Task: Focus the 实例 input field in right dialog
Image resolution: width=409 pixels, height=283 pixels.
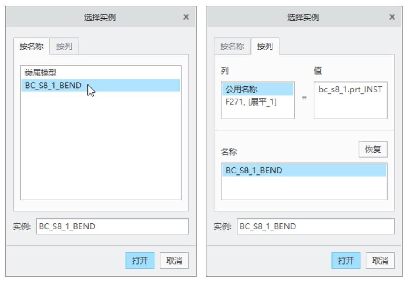Action: 315,226
